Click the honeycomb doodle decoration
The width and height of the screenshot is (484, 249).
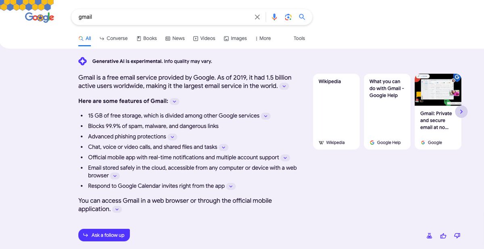click(x=27, y=5)
